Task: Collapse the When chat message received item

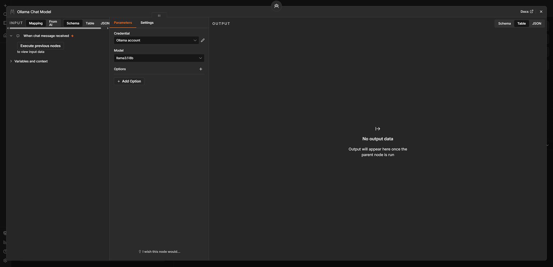Action: click(11, 36)
